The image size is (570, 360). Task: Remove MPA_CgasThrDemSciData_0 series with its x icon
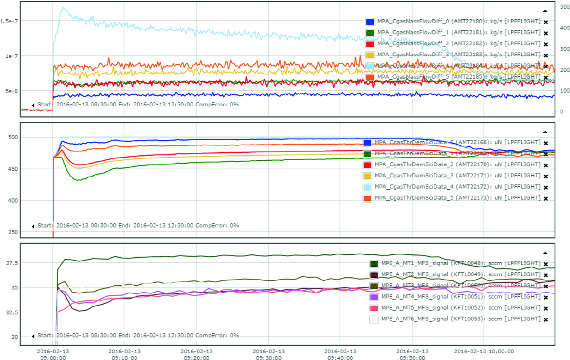pos(546,143)
